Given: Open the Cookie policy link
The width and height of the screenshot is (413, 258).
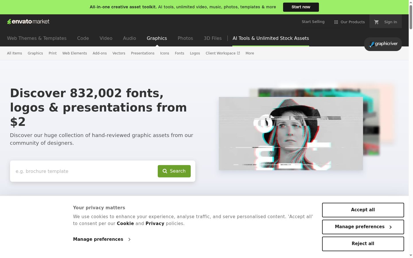Looking at the screenshot, I should click(125, 224).
